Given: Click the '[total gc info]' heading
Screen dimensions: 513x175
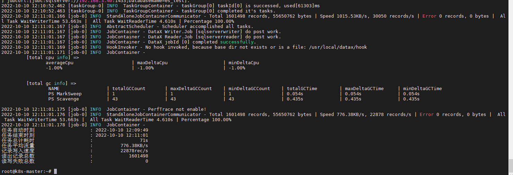Looking at the screenshot, I should point(51,84).
